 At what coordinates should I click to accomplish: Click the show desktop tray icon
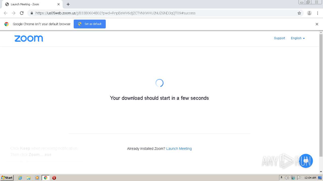click(320, 178)
